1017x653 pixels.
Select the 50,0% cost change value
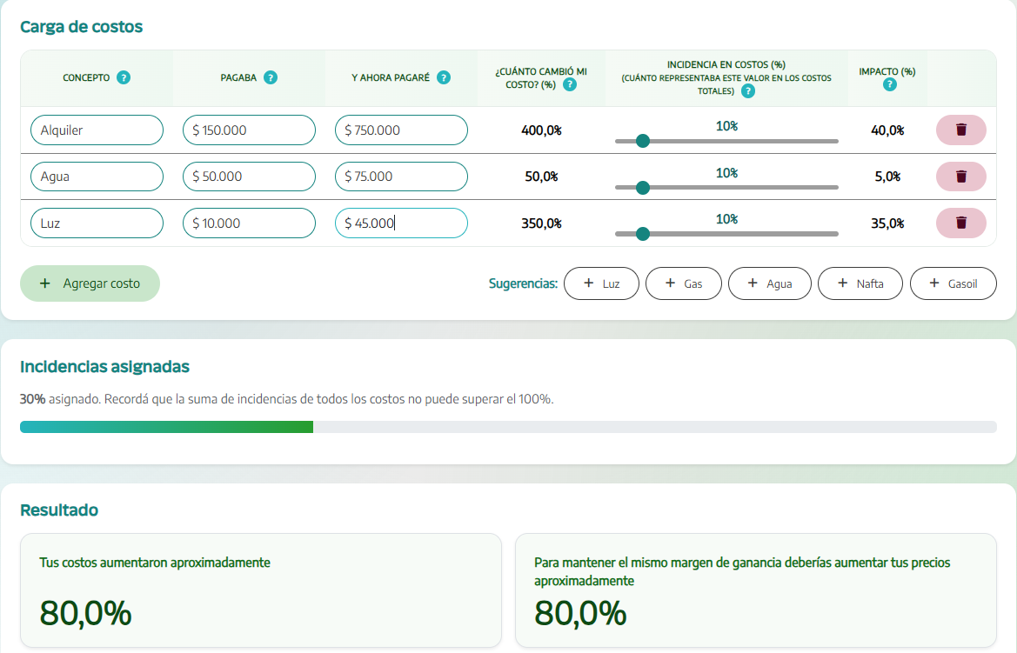[541, 177]
